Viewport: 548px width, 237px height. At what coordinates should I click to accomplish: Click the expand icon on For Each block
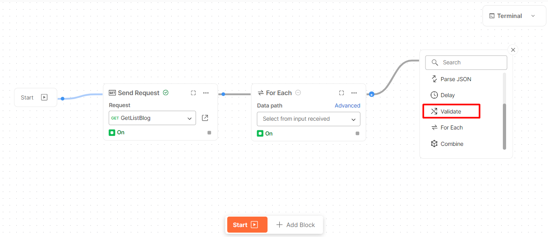(341, 93)
